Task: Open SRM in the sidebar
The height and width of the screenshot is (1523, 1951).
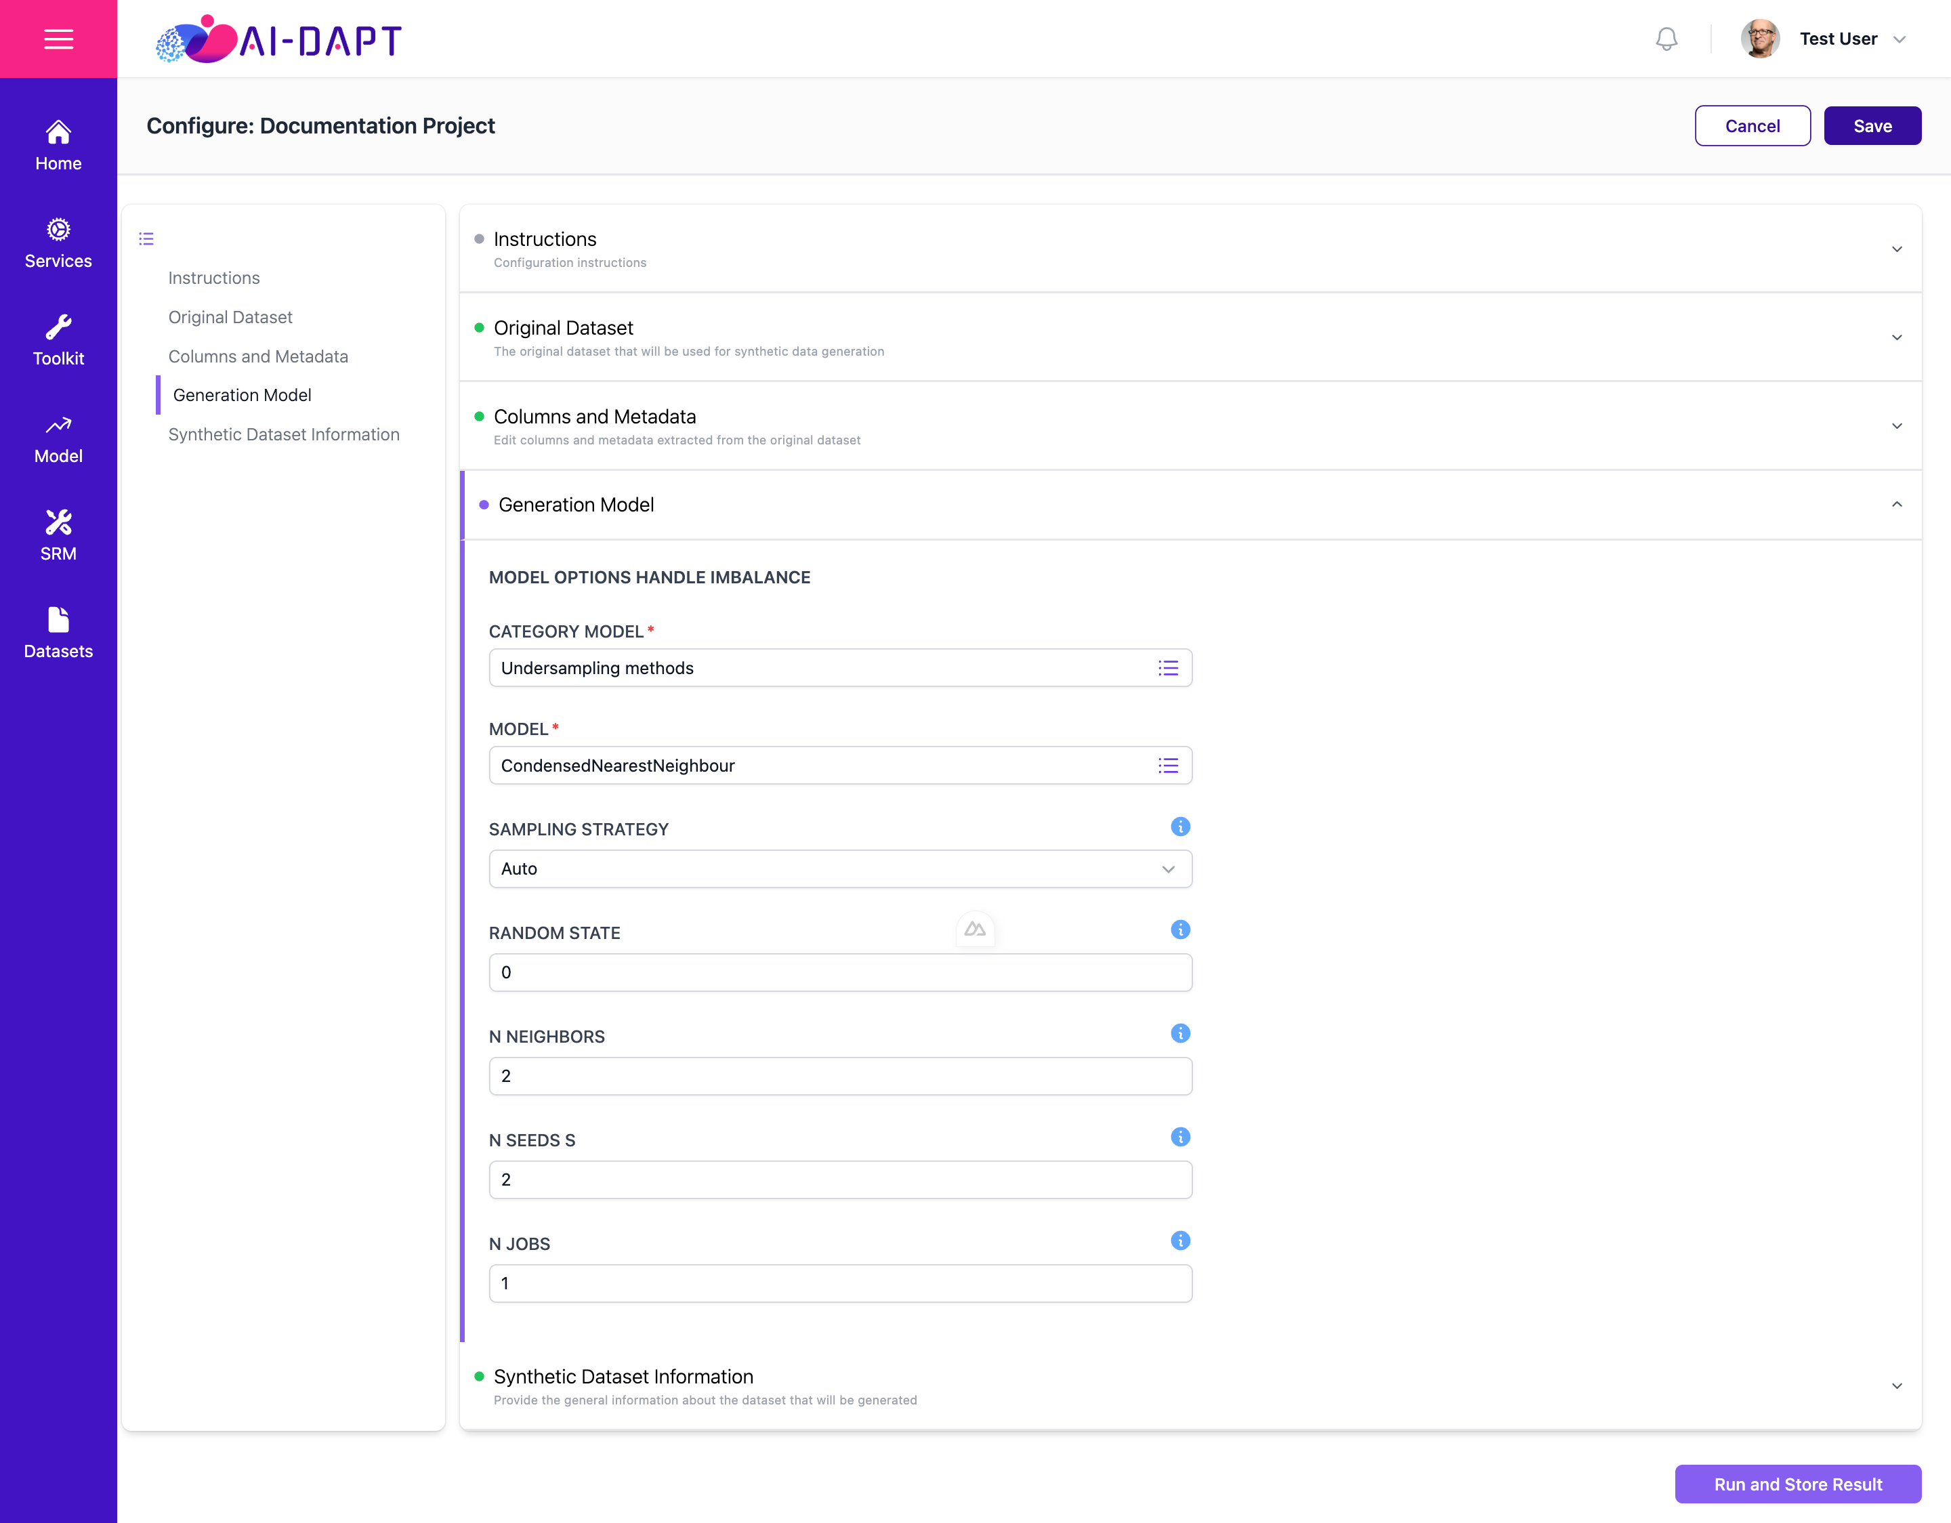Action: (x=58, y=536)
